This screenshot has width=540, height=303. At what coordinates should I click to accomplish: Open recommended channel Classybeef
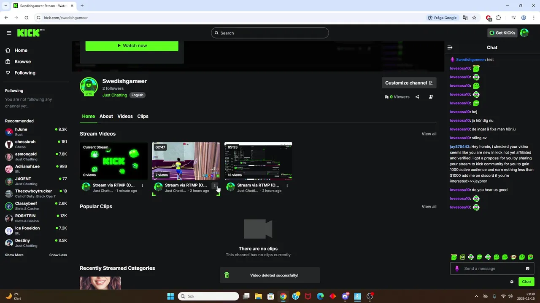point(36,206)
